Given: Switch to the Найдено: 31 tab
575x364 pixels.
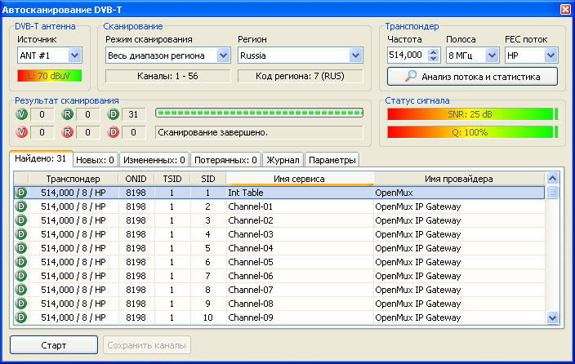Looking at the screenshot, I should pos(41,158).
